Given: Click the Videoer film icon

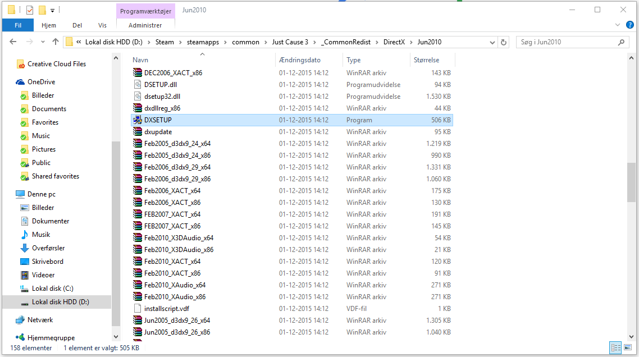Looking at the screenshot, I should [25, 274].
